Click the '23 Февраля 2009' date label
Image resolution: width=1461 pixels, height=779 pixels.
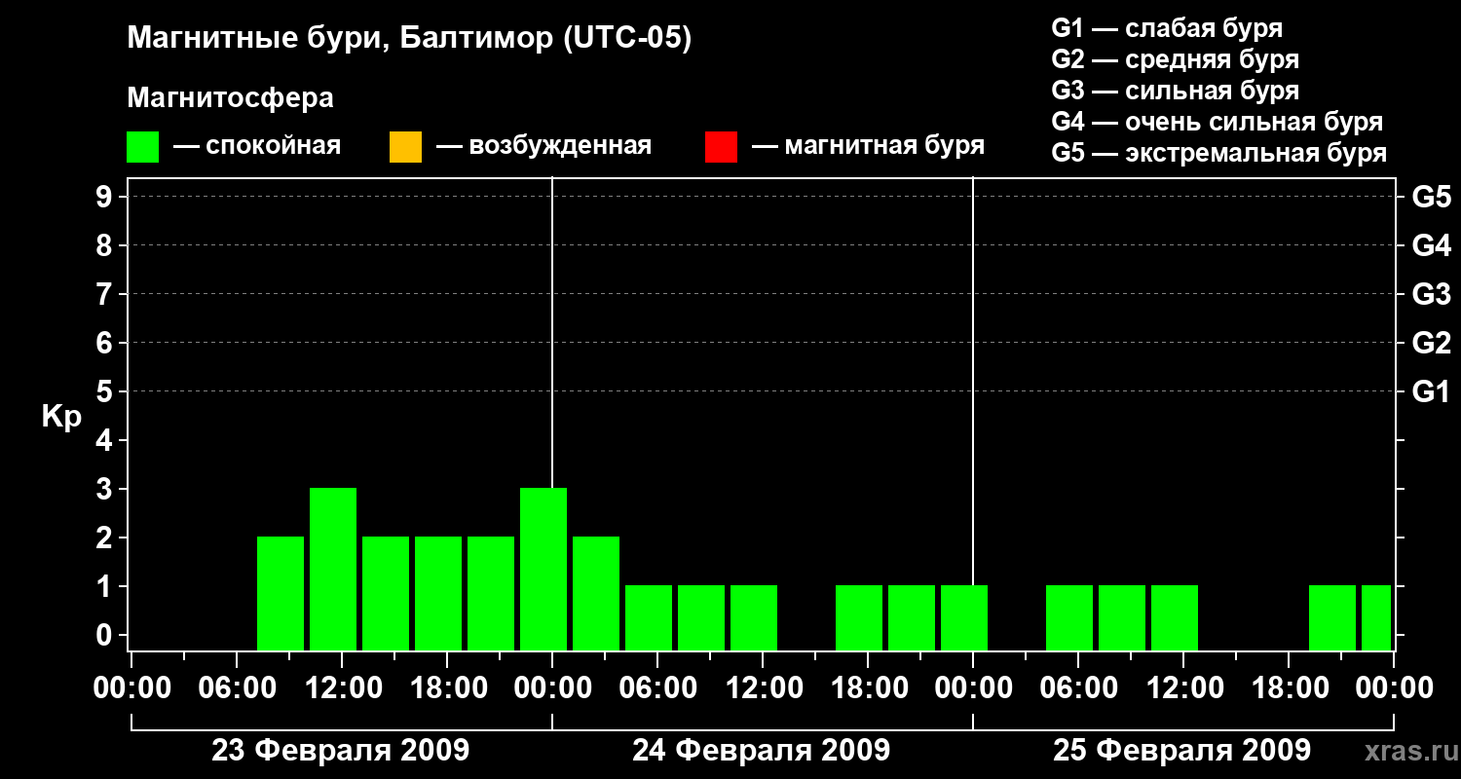pos(341,751)
